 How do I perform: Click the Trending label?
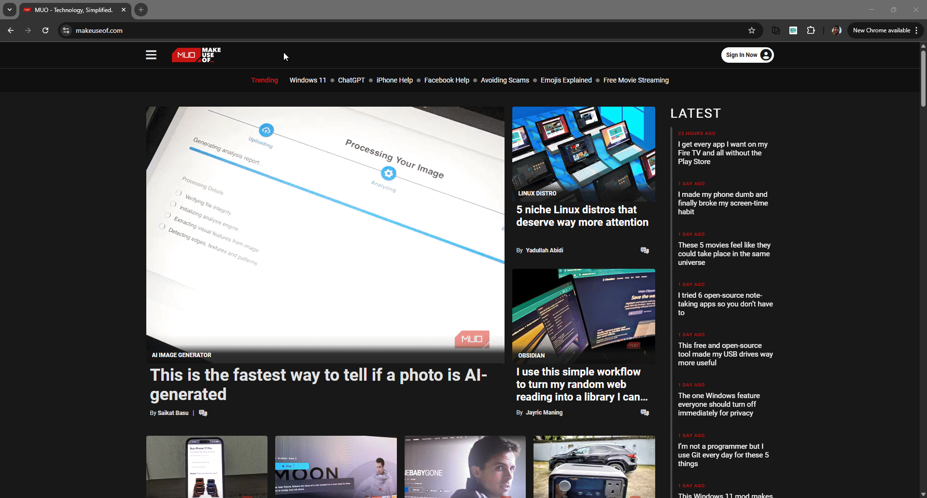click(x=265, y=80)
